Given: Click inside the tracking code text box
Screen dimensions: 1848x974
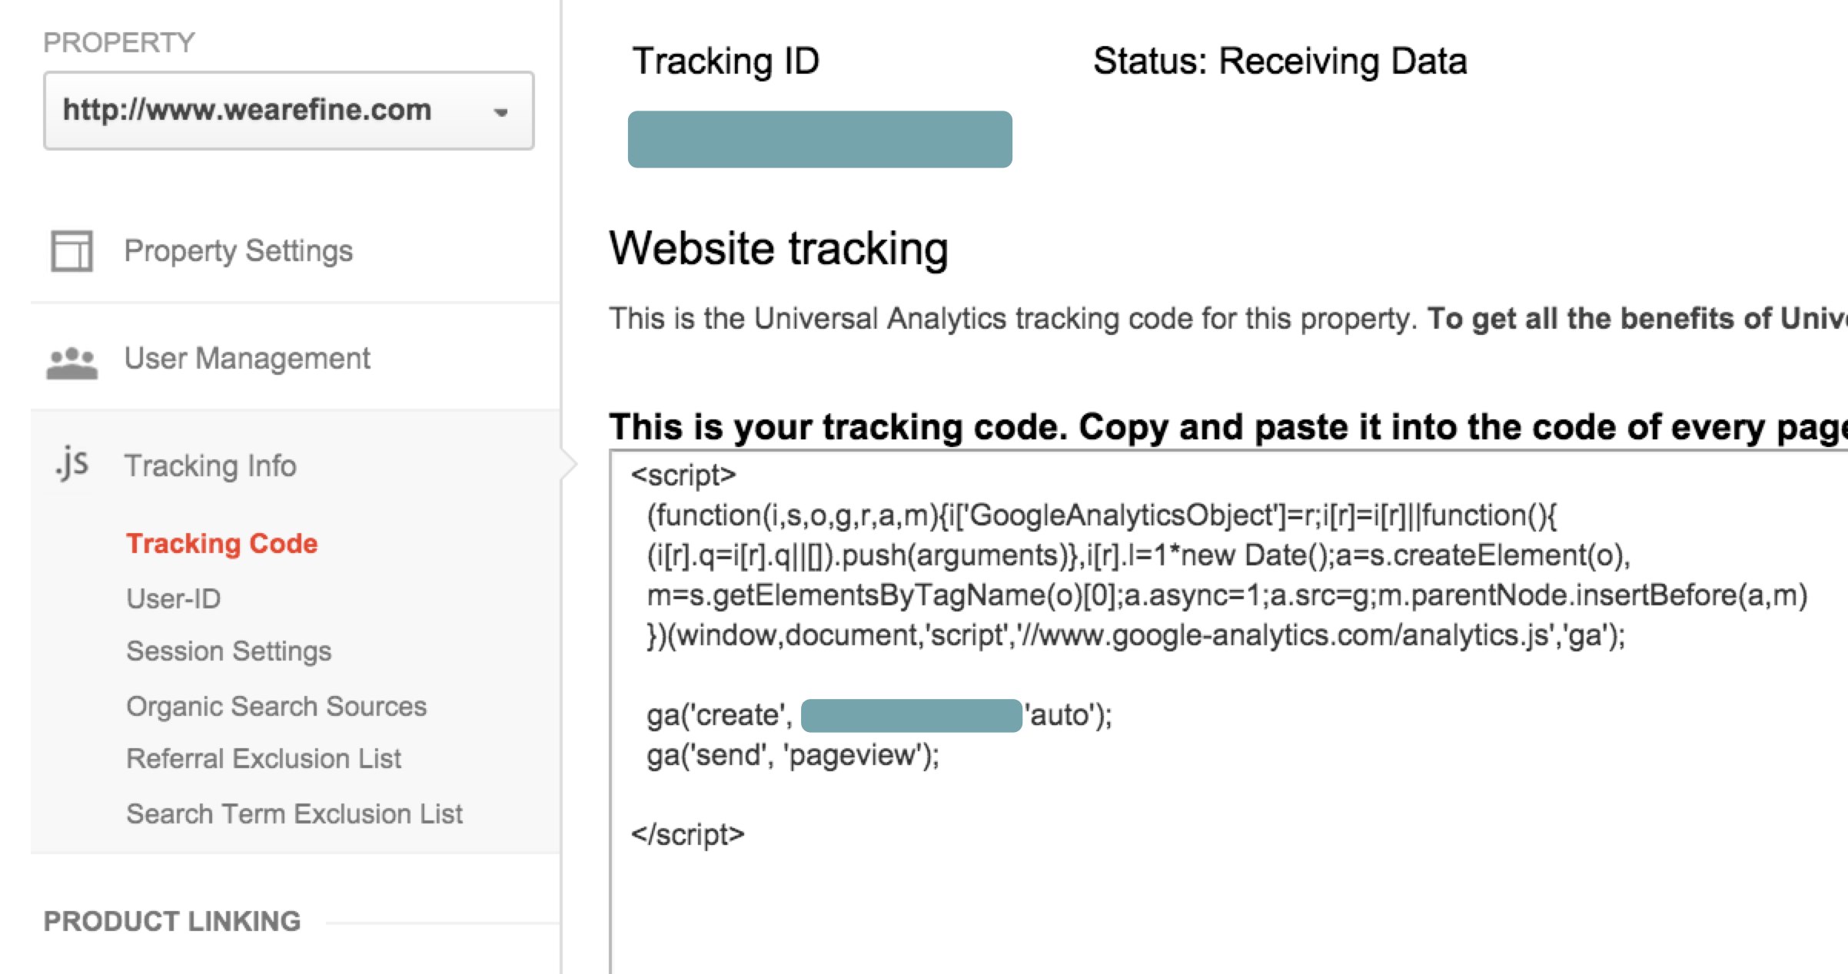Looking at the screenshot, I should [x=1228, y=712].
